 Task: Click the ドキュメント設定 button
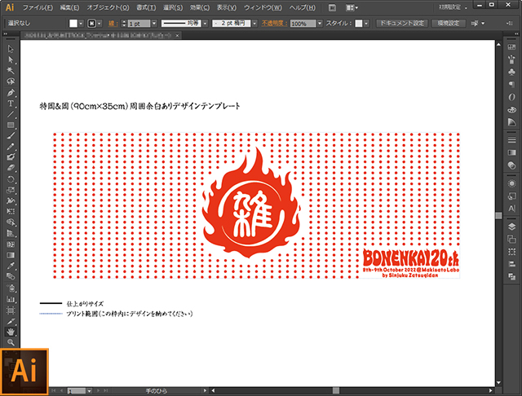click(x=402, y=24)
